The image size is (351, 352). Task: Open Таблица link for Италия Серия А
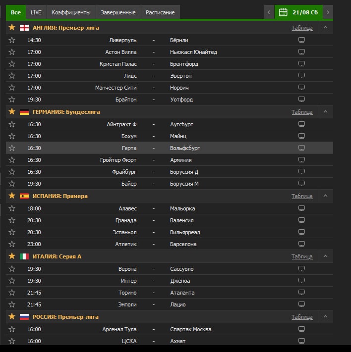[x=302, y=256]
